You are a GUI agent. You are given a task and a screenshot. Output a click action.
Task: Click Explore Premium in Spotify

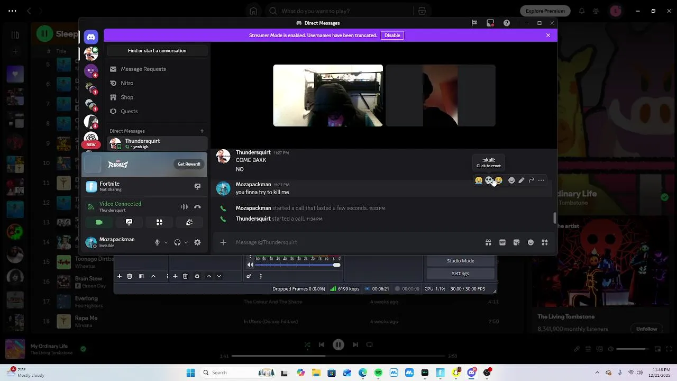click(545, 11)
